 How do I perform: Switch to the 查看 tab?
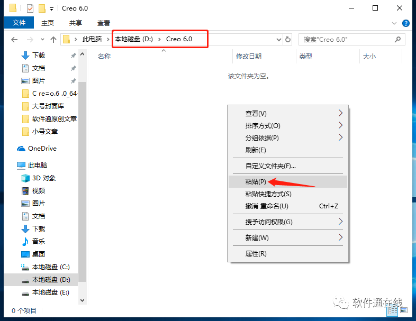pyautogui.click(x=103, y=23)
